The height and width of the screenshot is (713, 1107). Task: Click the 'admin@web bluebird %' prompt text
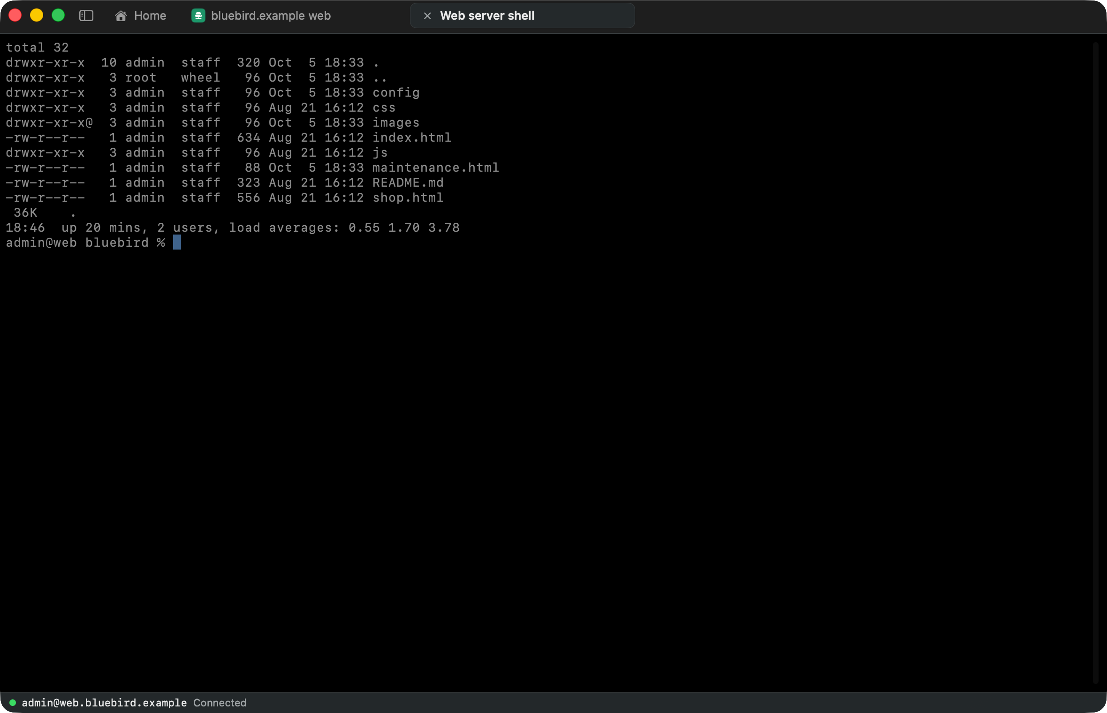pyautogui.click(x=85, y=243)
